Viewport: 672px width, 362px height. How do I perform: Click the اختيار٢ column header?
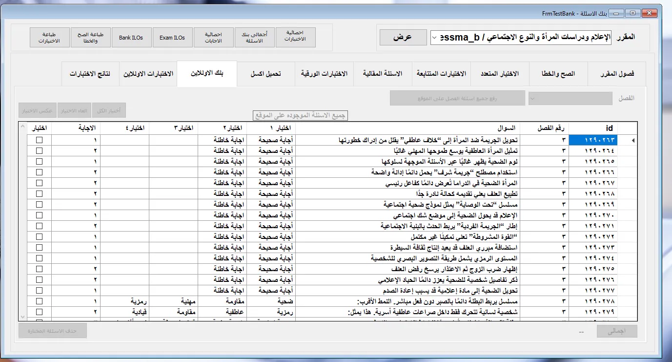tap(223, 128)
